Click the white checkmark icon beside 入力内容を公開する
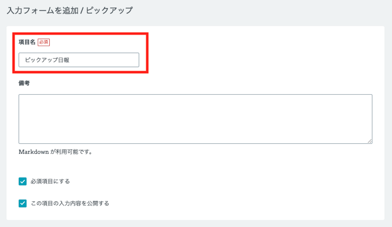The image size is (392, 227). tap(23, 204)
